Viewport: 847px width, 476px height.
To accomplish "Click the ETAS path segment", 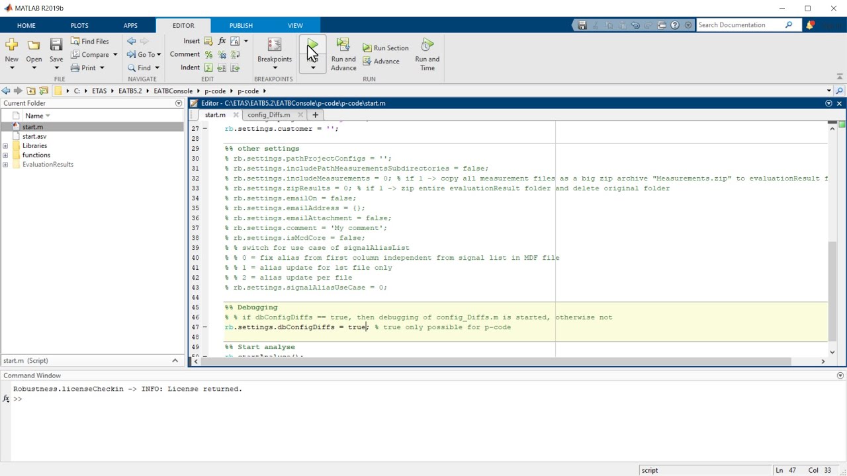I will coord(99,91).
